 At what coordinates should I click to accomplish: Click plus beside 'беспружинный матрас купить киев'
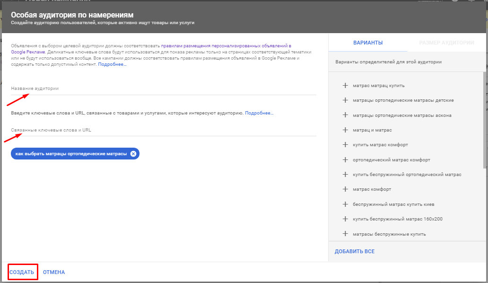(x=345, y=204)
